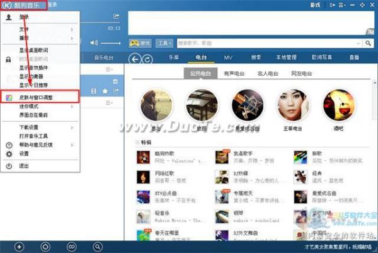Switch to the 乐库 tab
This screenshot has height=253, width=378.
click(x=174, y=57)
